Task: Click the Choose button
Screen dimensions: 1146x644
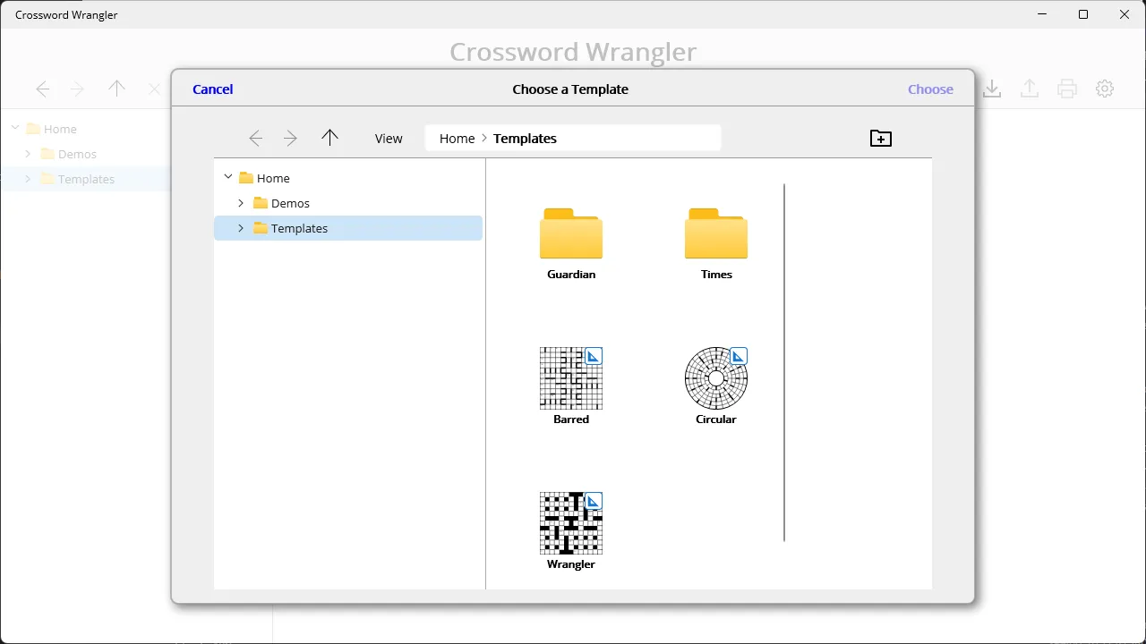Action: [930, 89]
